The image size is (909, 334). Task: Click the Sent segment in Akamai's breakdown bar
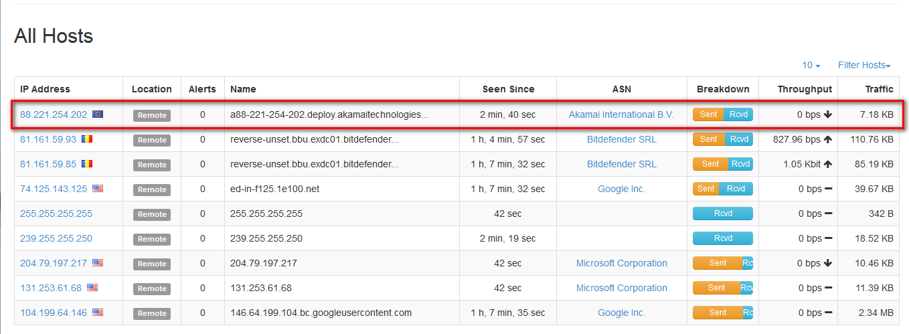[708, 114]
